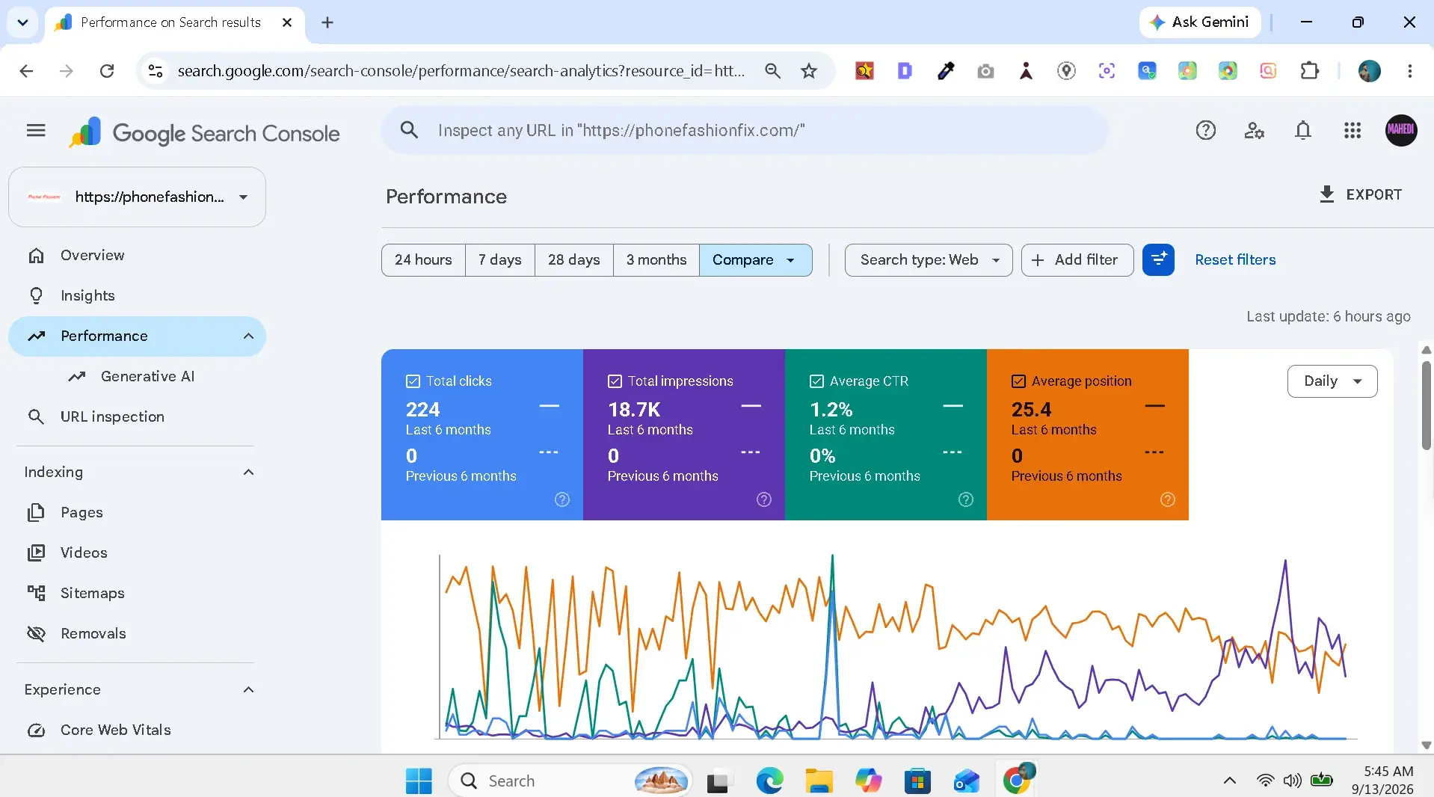The height and width of the screenshot is (797, 1434).
Task: Open property selector dropdown
Action: pos(137,197)
